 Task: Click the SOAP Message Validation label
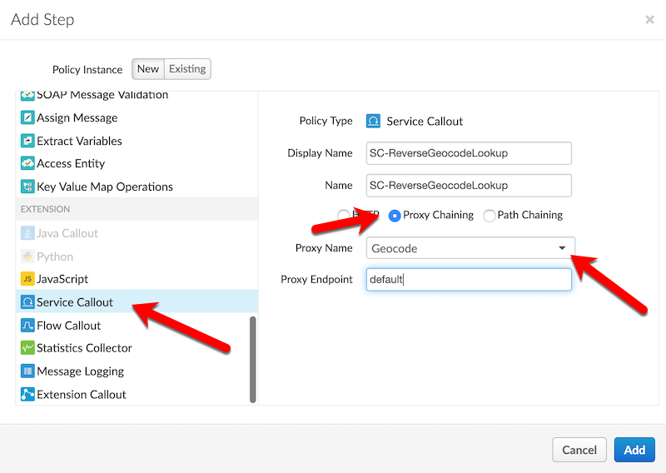[102, 95]
